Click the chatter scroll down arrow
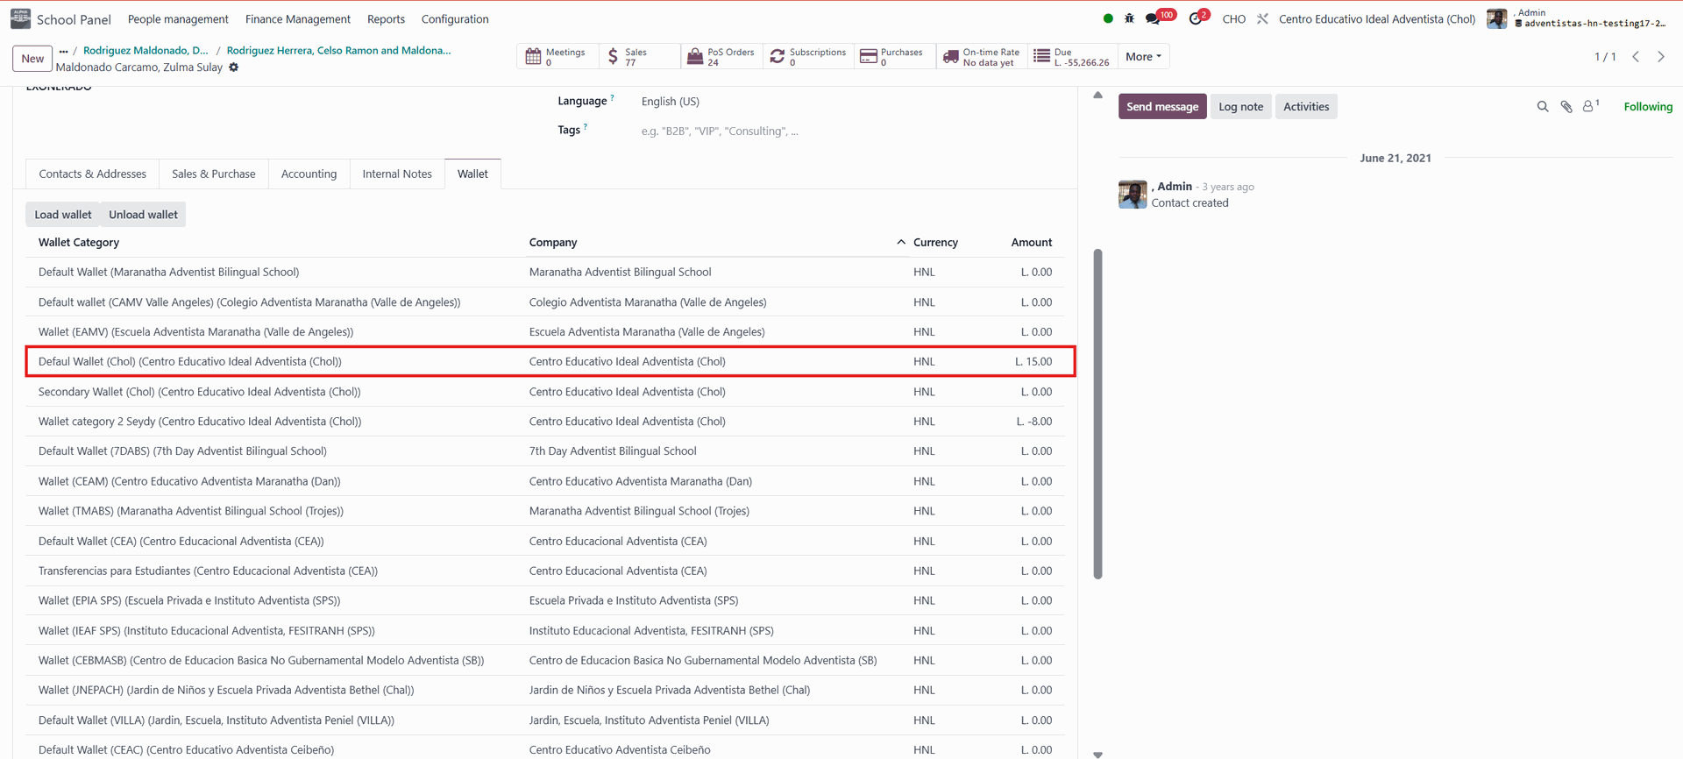 [1097, 754]
